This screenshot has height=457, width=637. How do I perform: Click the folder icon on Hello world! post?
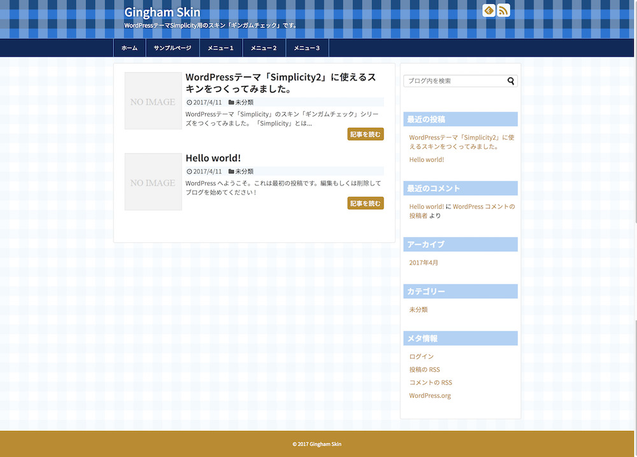(231, 171)
